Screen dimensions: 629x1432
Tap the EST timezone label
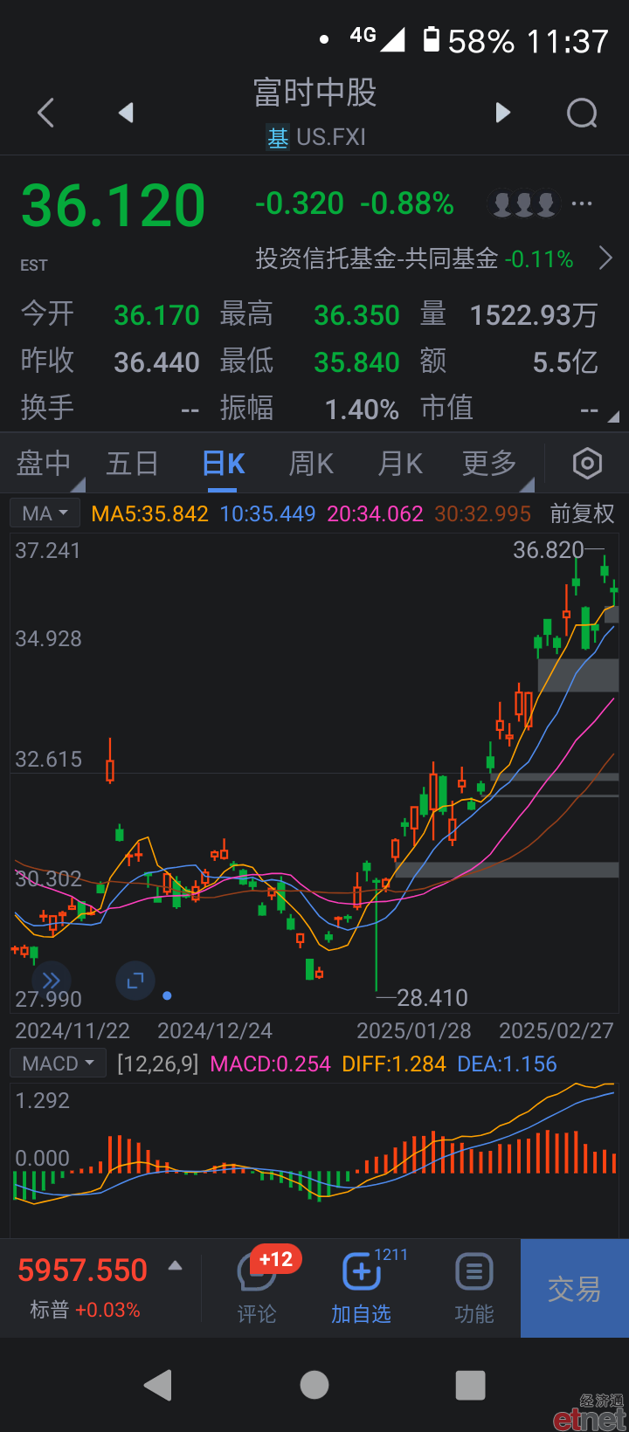tap(34, 265)
